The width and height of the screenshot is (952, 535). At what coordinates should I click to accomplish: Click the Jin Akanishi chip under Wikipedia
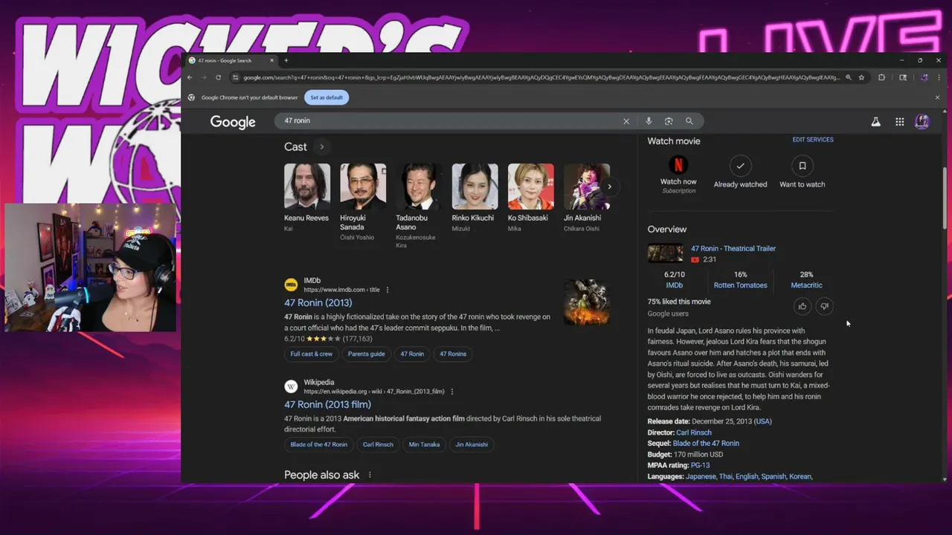click(x=472, y=444)
